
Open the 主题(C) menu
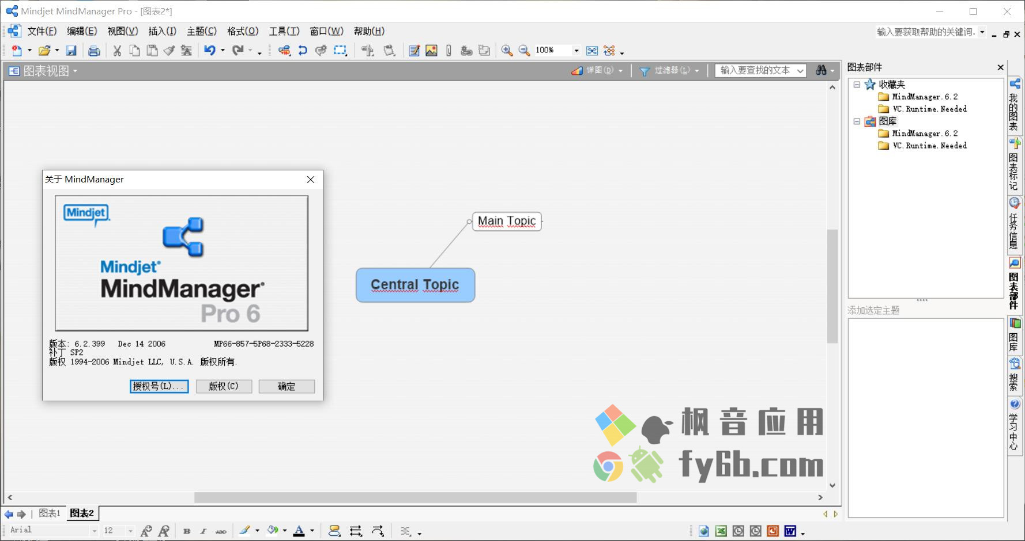pyautogui.click(x=202, y=31)
